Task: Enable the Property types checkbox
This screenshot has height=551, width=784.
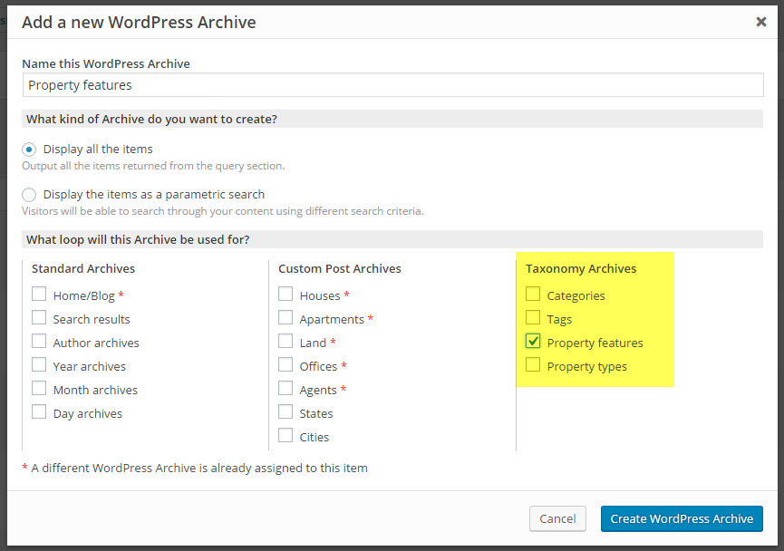Action: click(533, 364)
